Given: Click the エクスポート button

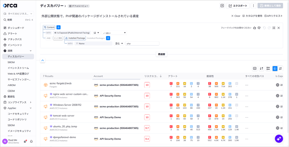Looking at the screenshot, I should point(238,6).
